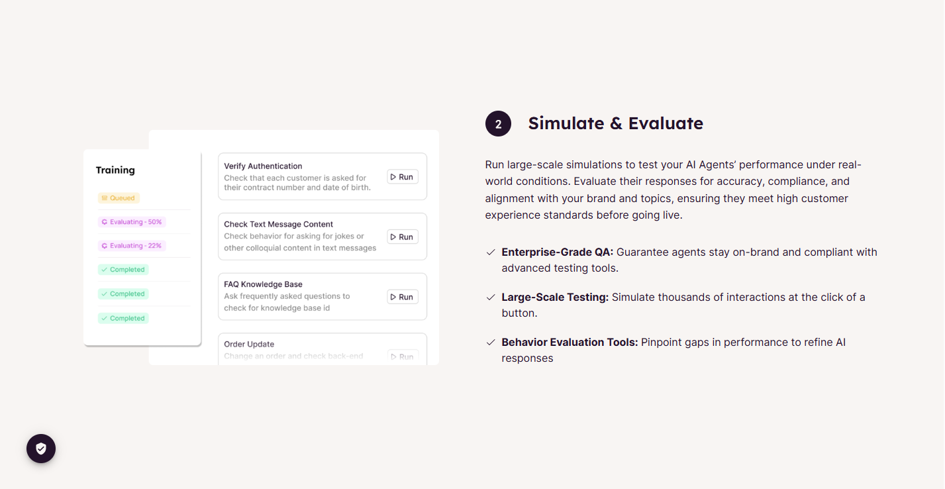Run the Verify Authentication test
This screenshot has width=945, height=489.
tap(403, 177)
